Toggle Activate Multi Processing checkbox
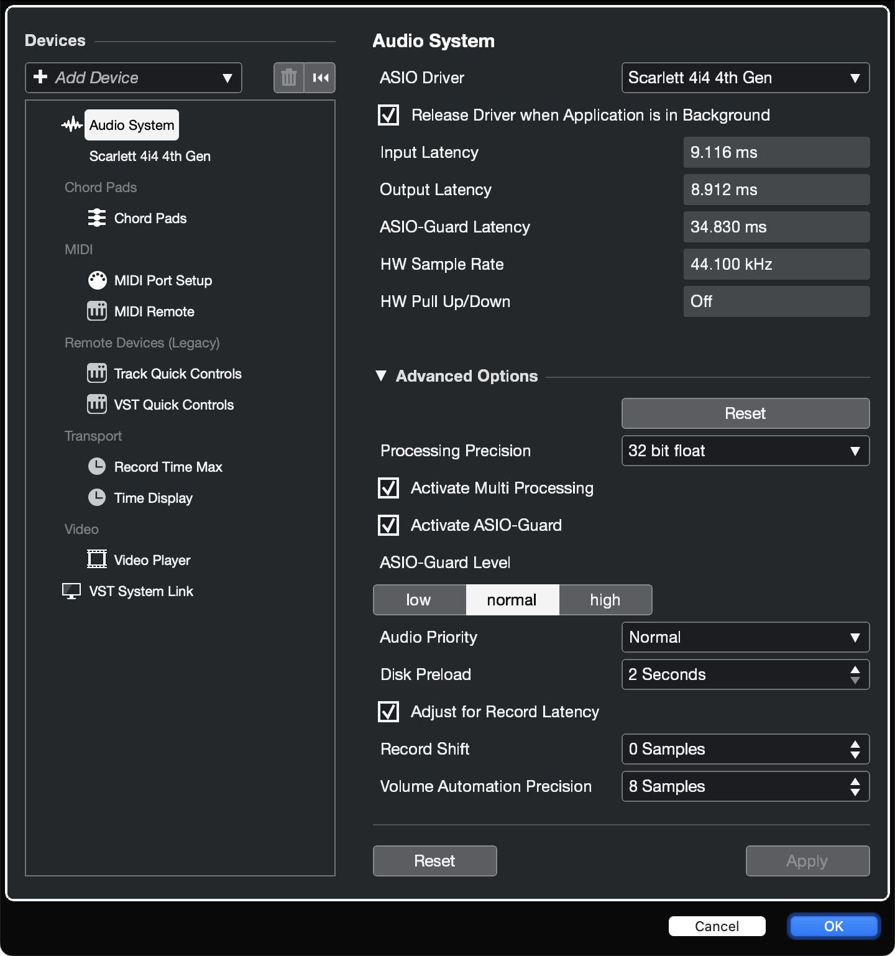895x956 pixels. pyautogui.click(x=388, y=488)
